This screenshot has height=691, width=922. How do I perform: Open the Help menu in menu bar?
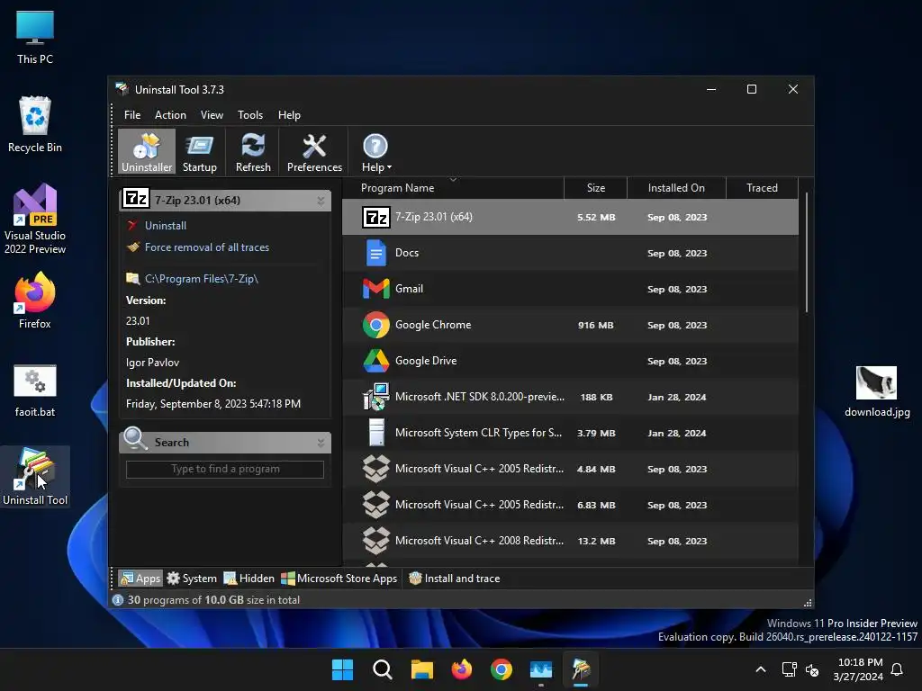289,115
